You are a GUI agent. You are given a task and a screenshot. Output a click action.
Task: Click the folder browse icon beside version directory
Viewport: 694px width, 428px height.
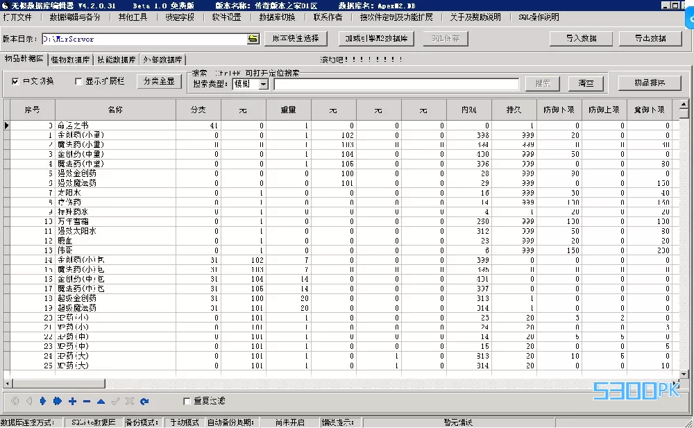pyautogui.click(x=253, y=39)
